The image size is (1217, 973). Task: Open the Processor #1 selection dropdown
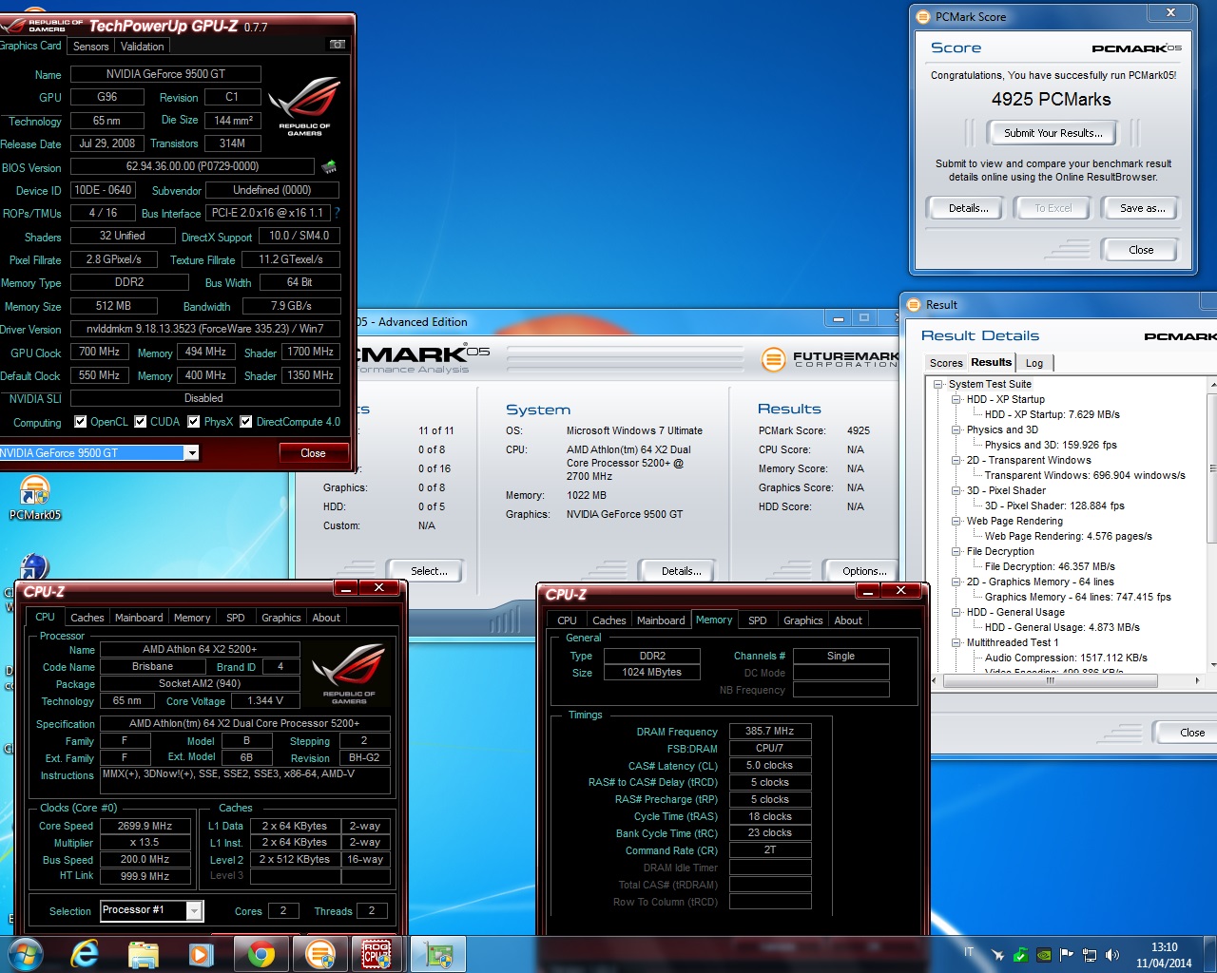194,910
